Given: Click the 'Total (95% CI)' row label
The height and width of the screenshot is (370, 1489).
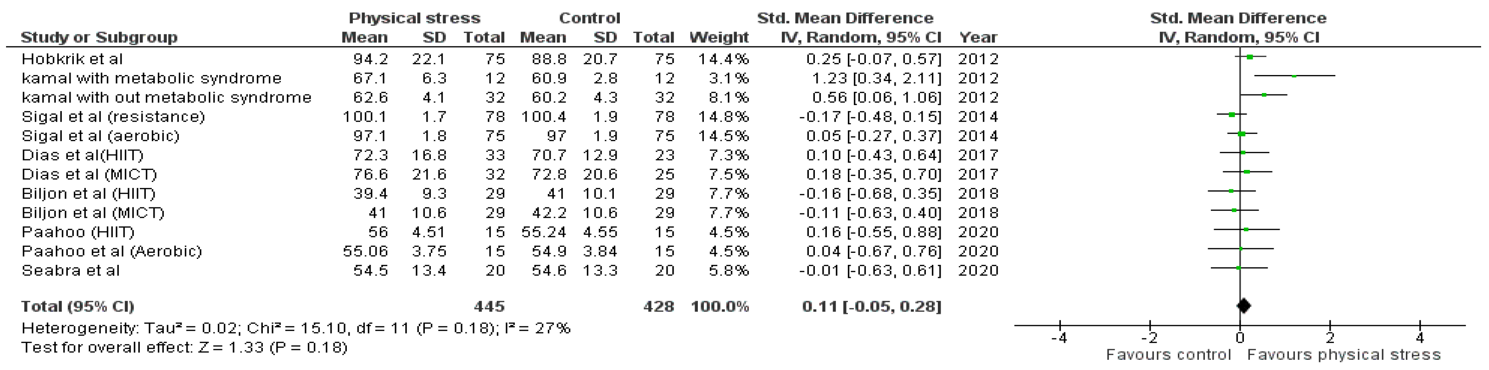Looking at the screenshot, I should pyautogui.click(x=78, y=306).
